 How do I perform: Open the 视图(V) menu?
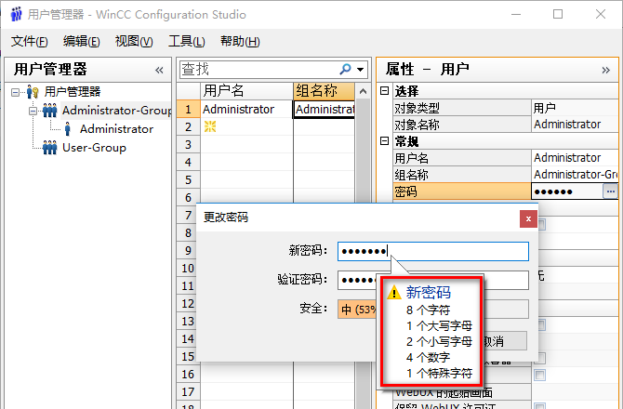coord(134,41)
